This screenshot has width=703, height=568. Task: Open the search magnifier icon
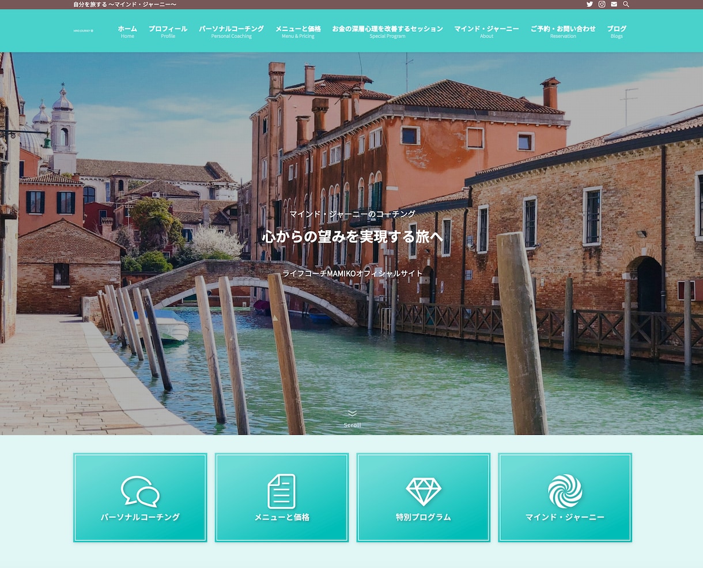[x=626, y=4]
